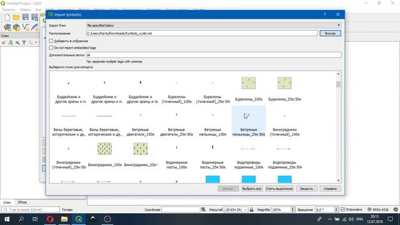Open the 'Правка' menu

pyautogui.click(x=25, y=10)
